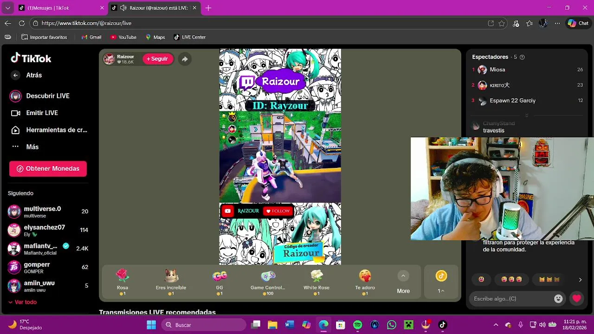
Task: Open Spotify from taskbar
Action: click(x=357, y=325)
